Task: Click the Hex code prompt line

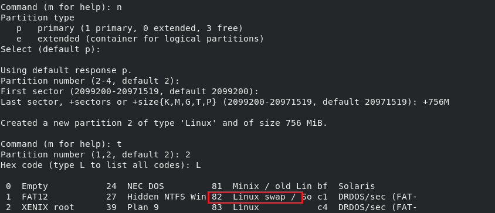Action: coord(100,166)
